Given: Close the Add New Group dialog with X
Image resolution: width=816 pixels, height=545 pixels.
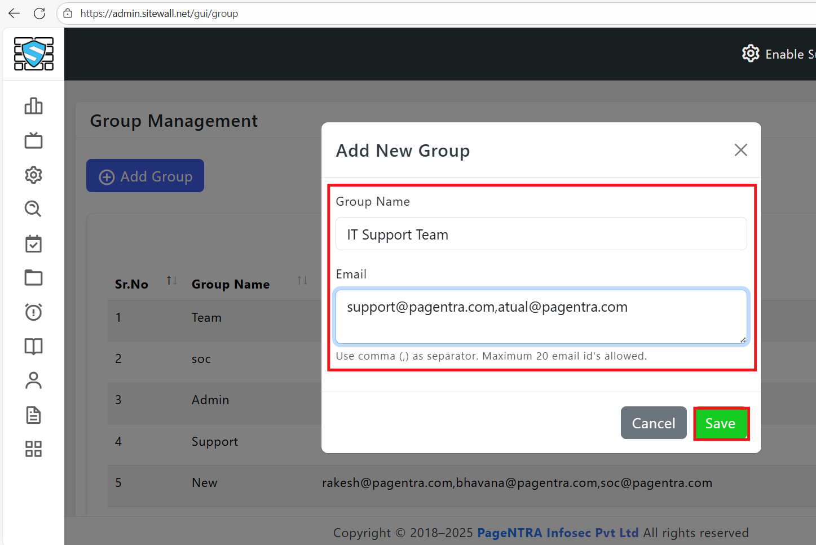Looking at the screenshot, I should click(x=740, y=150).
